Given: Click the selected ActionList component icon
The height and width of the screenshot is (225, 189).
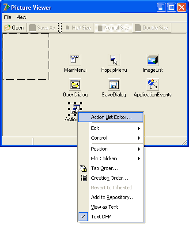Looking at the screenshot, I should coord(75,109).
